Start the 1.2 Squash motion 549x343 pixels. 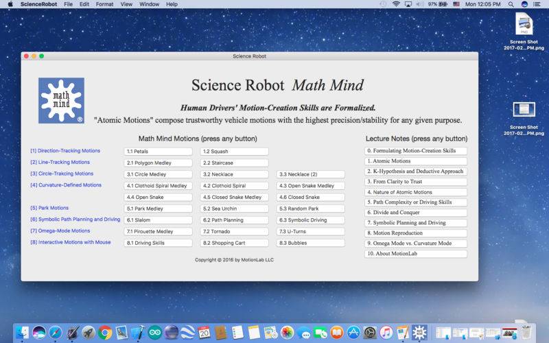(x=234, y=151)
